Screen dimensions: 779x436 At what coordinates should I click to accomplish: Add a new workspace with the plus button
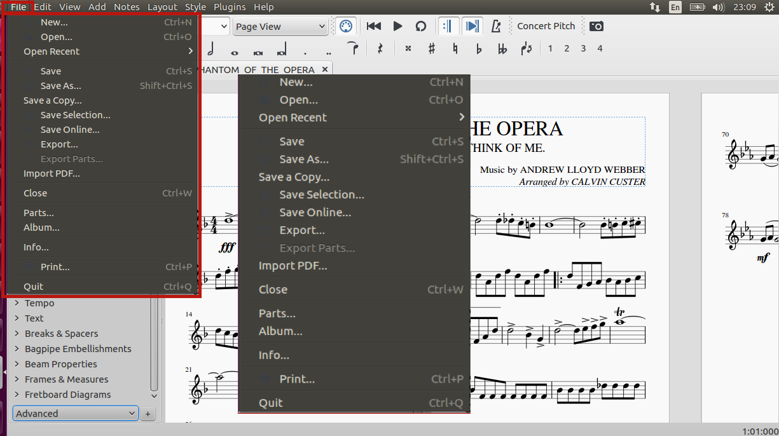point(148,414)
